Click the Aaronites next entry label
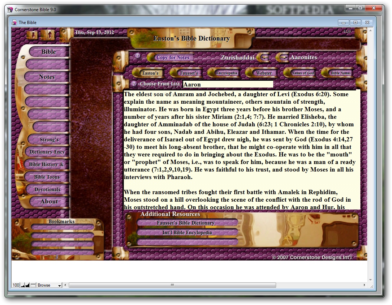This screenshot has height=305, width=392. pyautogui.click(x=303, y=57)
